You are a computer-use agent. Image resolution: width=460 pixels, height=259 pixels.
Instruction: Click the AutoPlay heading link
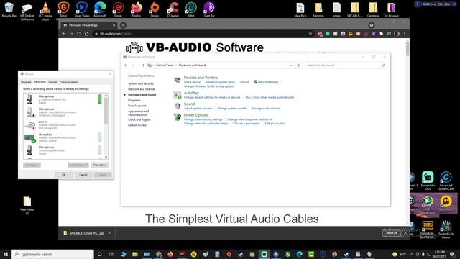pyautogui.click(x=191, y=93)
